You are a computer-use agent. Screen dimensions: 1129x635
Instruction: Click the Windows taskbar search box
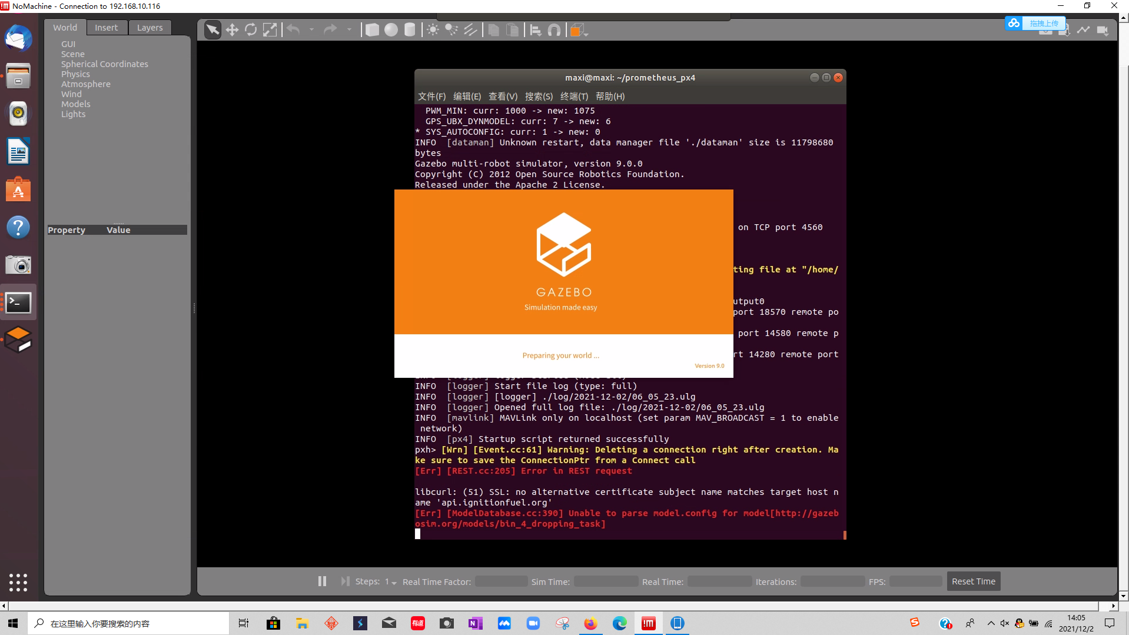[128, 623]
